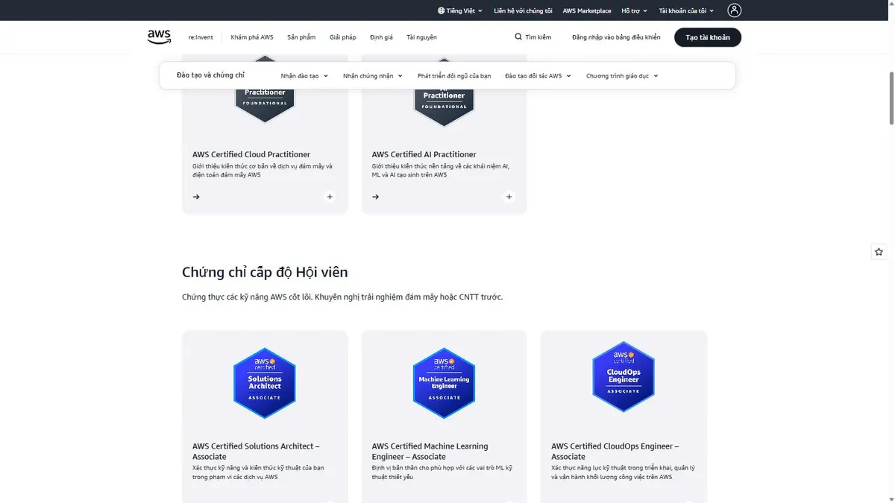The height and width of the screenshot is (503, 895).
Task: Click Đào tạo và chứng chỉ heading link
Action: 210,75
